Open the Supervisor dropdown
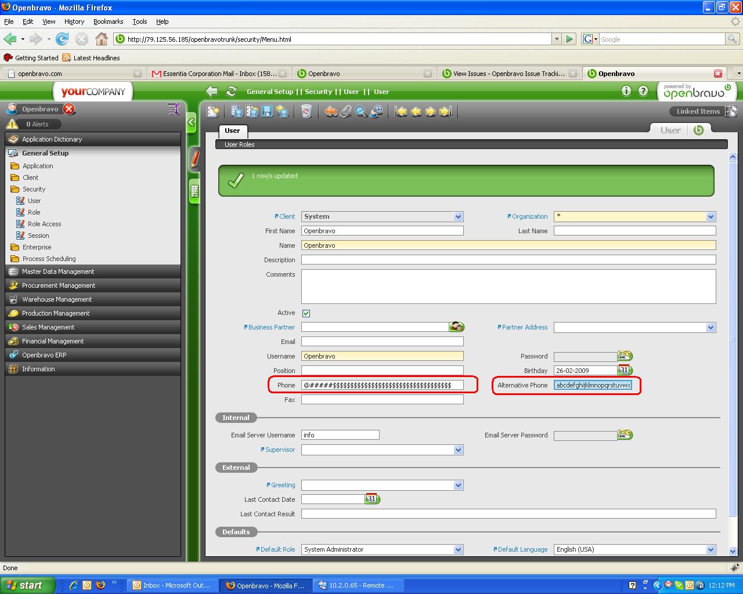This screenshot has height=594, width=743. [458, 450]
